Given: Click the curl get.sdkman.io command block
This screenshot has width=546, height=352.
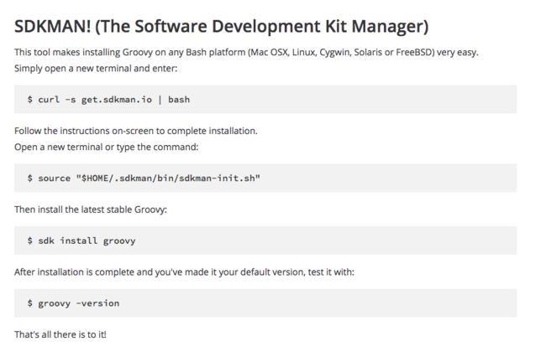Looking at the screenshot, I should point(265,100).
